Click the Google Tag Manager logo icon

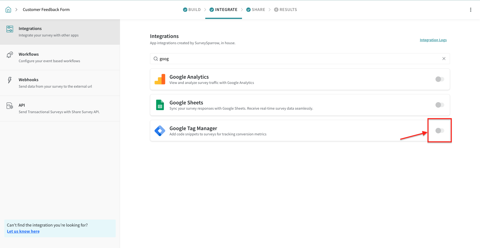[x=160, y=131]
